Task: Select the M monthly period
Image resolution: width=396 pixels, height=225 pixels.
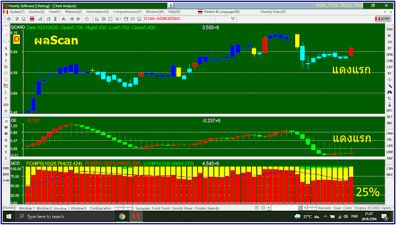Action: point(6,134)
